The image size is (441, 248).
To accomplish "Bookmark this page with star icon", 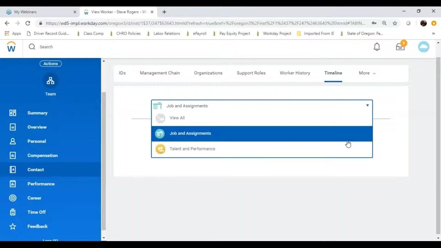I will click(395, 23).
